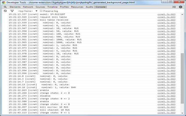Open the Audits tab
This screenshot has height=116, width=186.
(90, 7)
